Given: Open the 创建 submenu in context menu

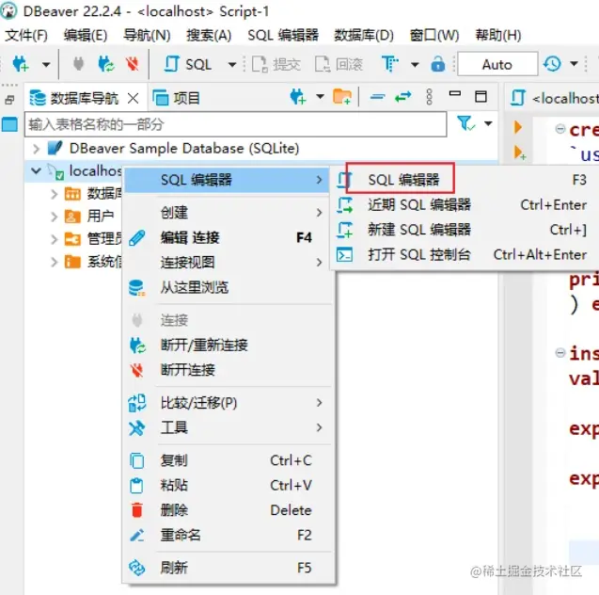Looking at the screenshot, I should click(229, 212).
